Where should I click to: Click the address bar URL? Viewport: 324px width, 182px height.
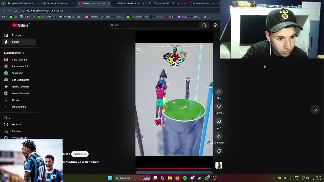click(x=45, y=11)
